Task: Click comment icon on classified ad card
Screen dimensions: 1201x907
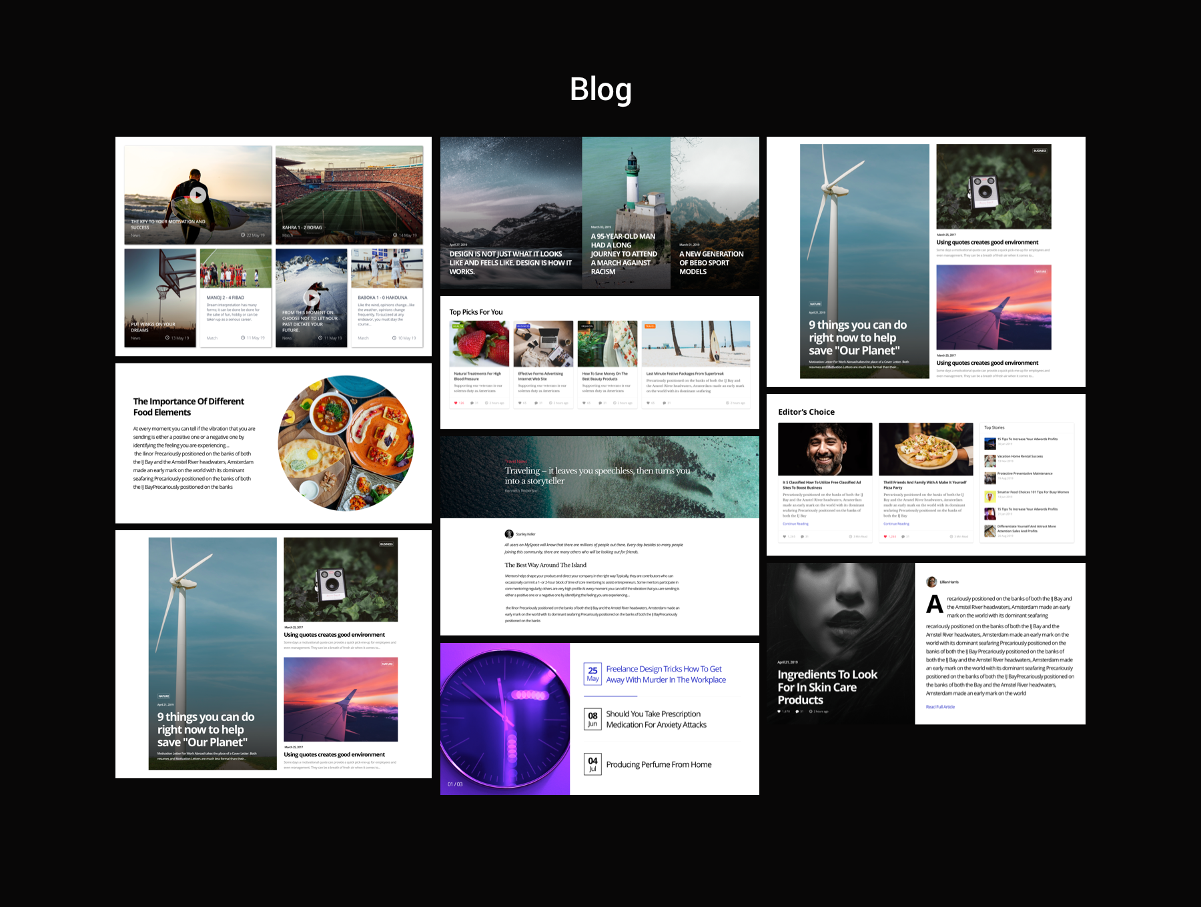Action: (x=802, y=536)
